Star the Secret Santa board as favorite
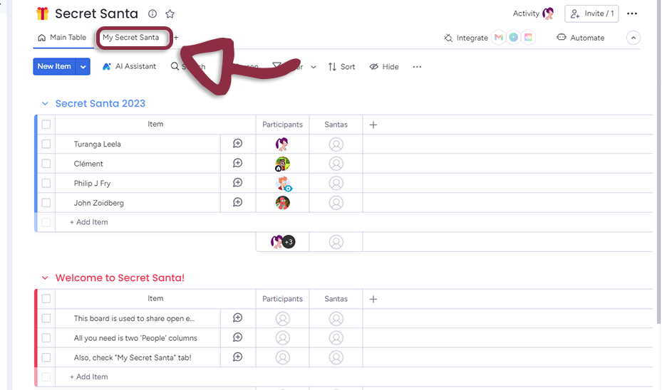 [170, 14]
